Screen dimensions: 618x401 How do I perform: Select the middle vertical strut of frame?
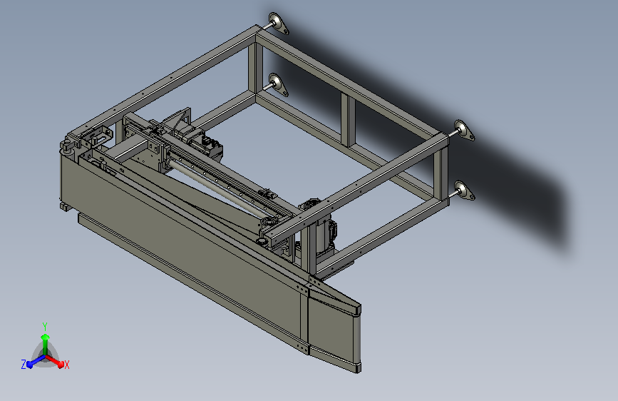348,120
